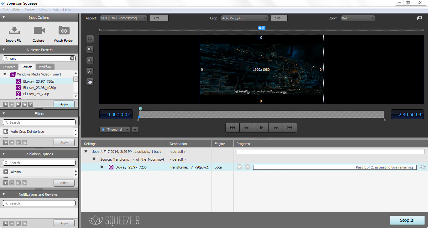
Task: Click the Auto Crop Deinterlace filter icon
Action: click(x=6, y=132)
